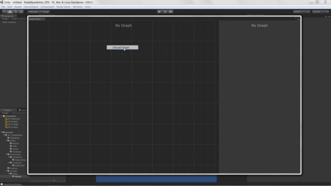This screenshot has height=186, width=331.
Task: Click the EditorGUI folder icon
Action: (x=13, y=165)
